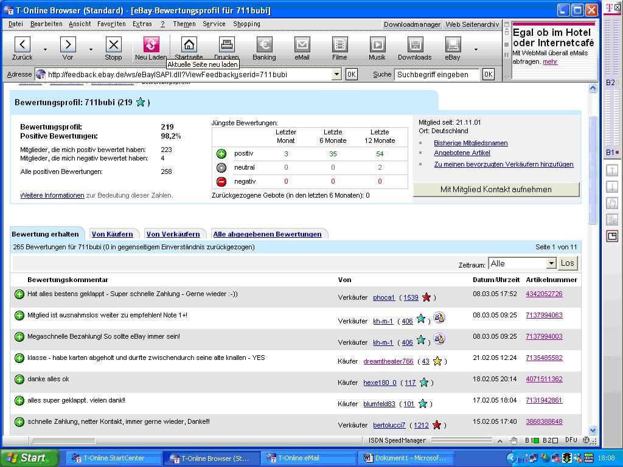
Task: Click the red star next to phoca1
Action: coord(426,297)
